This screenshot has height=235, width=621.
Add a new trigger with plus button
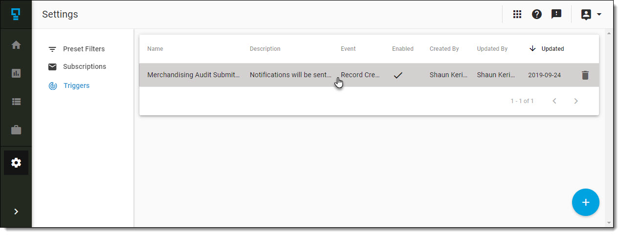tap(585, 202)
